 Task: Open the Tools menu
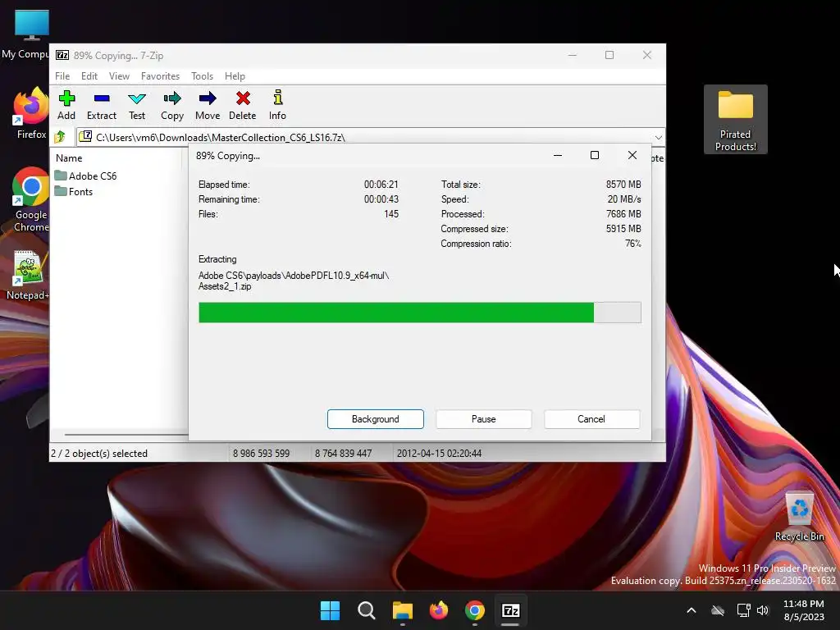(x=202, y=76)
